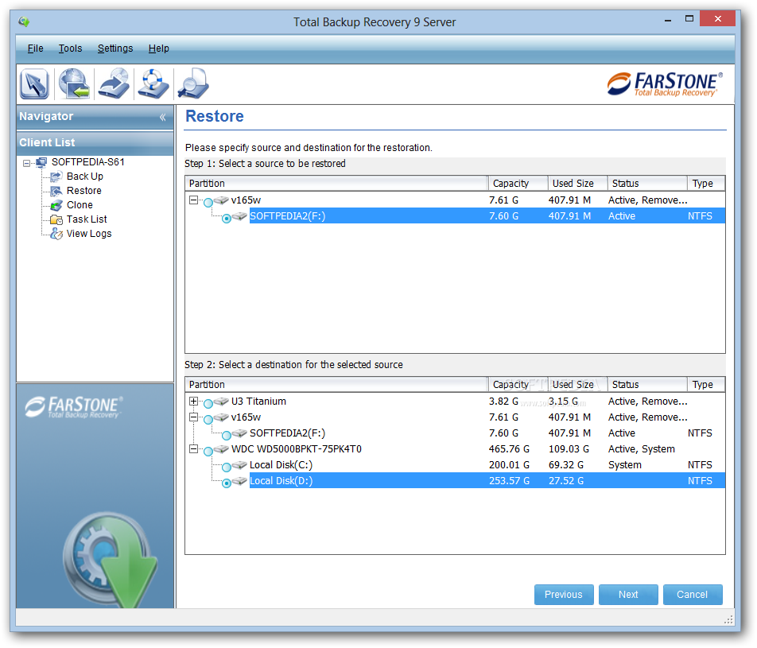Viewport: 757px width, 648px height.
Task: Click Partition column header in source table
Action: (x=337, y=184)
